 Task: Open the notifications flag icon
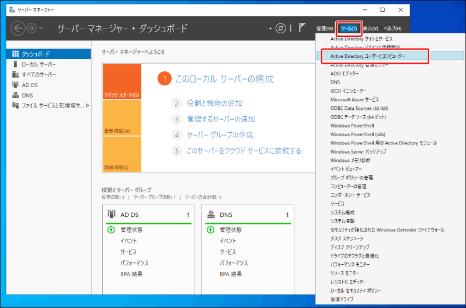[x=302, y=28]
